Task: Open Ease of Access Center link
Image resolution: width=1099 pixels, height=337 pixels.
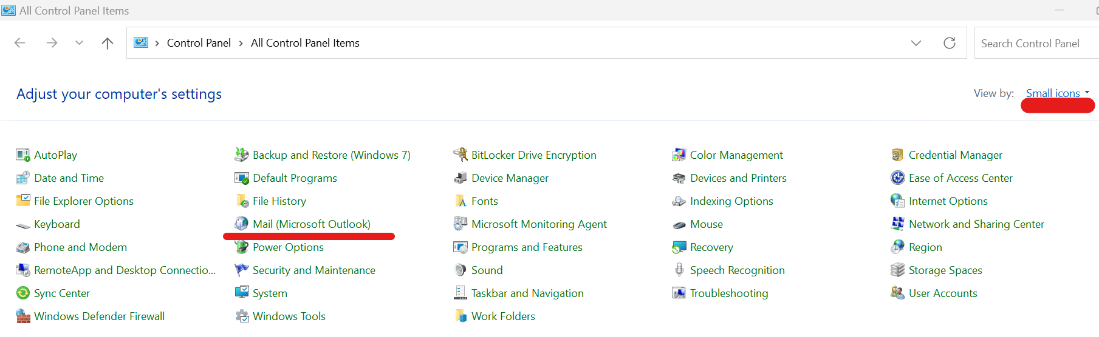Action: 960,178
